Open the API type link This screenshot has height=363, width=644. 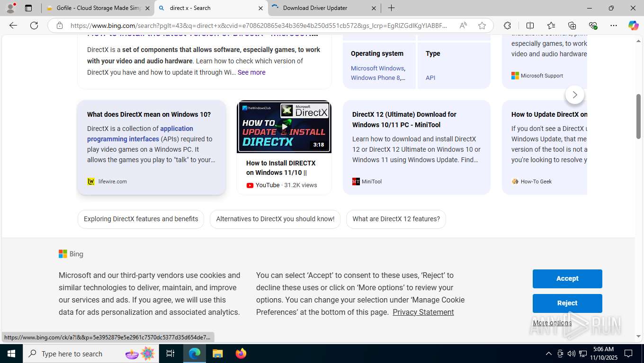430,78
